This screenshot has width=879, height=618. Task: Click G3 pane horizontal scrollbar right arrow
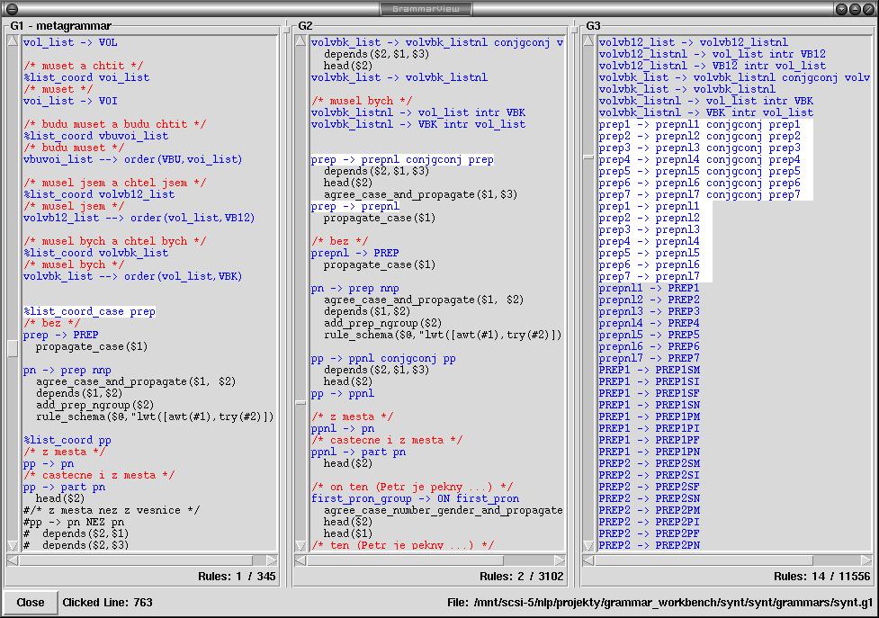tap(866, 560)
